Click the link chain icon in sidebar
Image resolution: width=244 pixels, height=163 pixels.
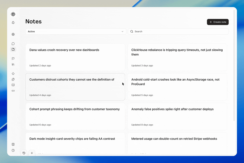13,91
